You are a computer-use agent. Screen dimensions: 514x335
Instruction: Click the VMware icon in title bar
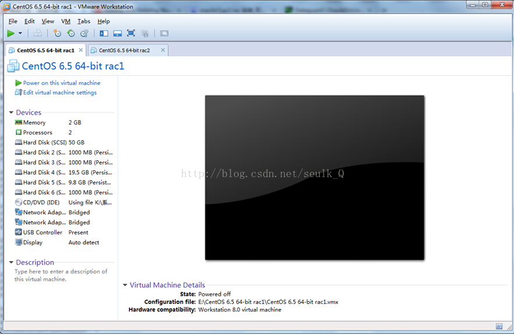pos(7,6)
